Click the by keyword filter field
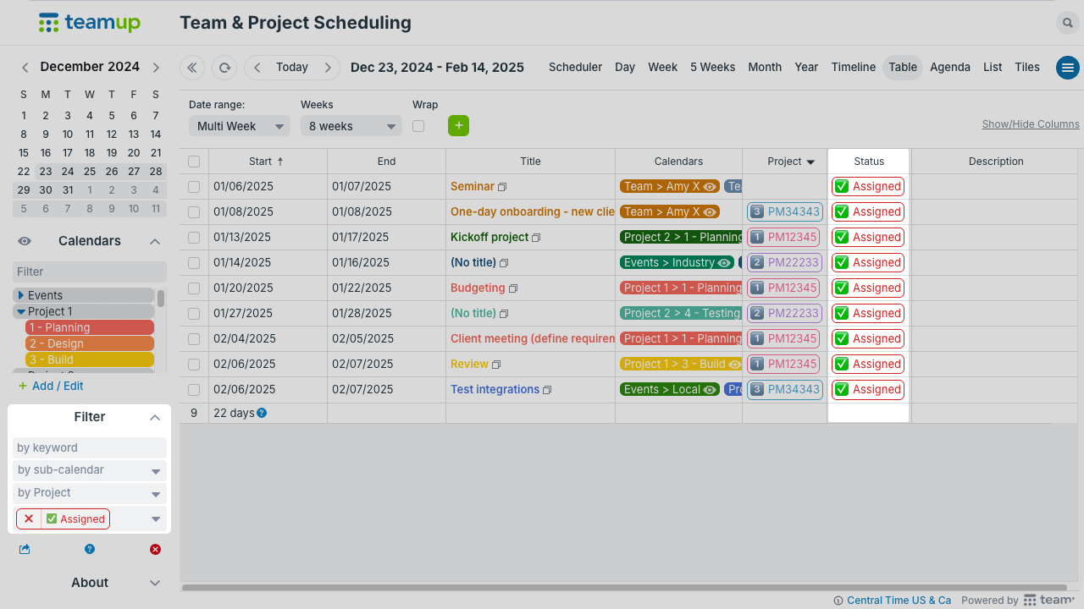Viewport: 1084px width, 609px height. coord(89,447)
